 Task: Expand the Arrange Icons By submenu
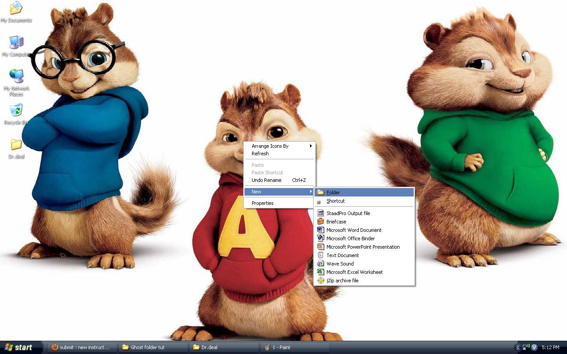coord(279,146)
